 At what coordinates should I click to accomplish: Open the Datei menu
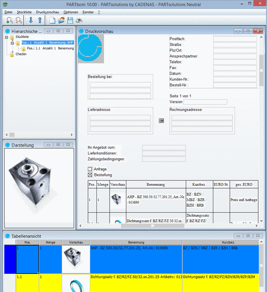click(x=9, y=12)
